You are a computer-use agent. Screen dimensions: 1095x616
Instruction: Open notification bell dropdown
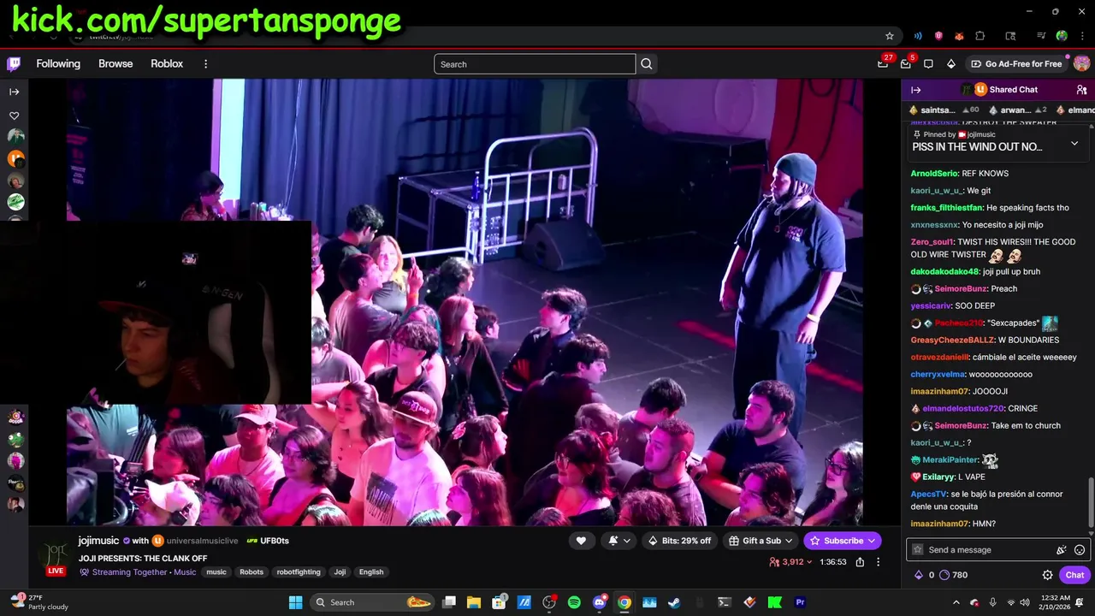pos(619,541)
